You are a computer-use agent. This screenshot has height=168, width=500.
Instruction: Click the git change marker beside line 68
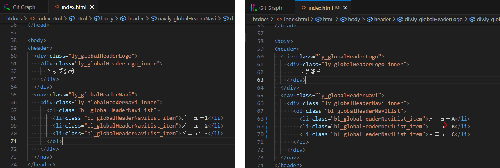[266, 119]
